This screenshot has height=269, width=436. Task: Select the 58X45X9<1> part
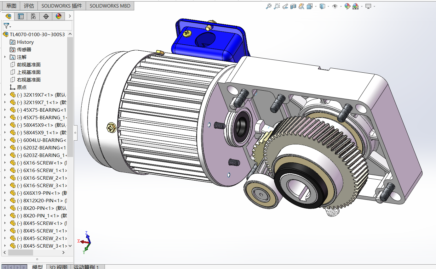tap(42, 125)
